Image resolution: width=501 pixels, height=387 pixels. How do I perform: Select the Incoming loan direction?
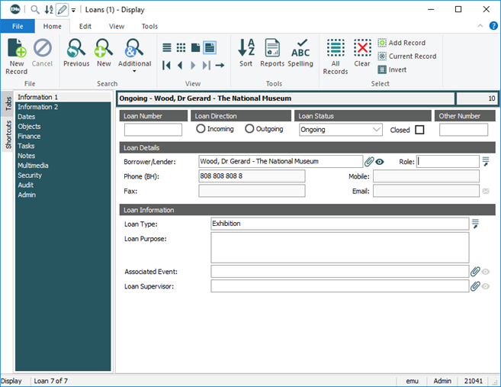(201, 129)
